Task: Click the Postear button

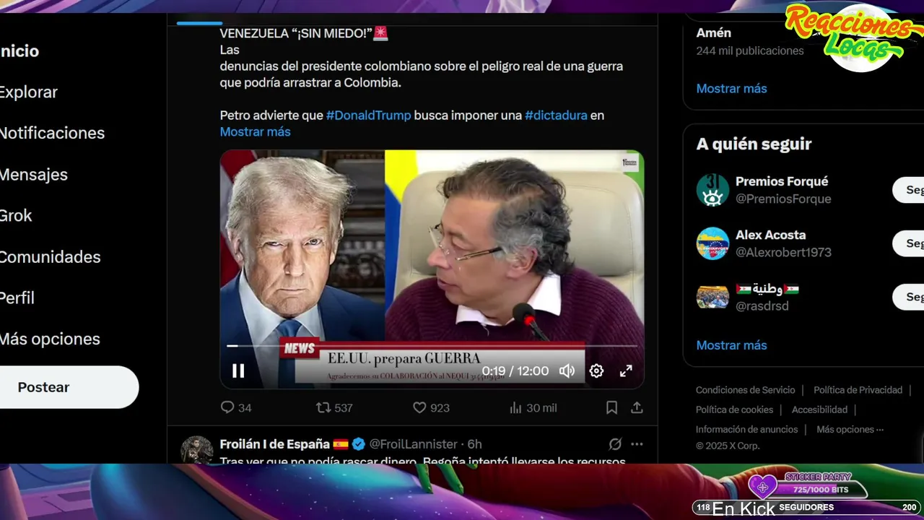Action: (69, 387)
